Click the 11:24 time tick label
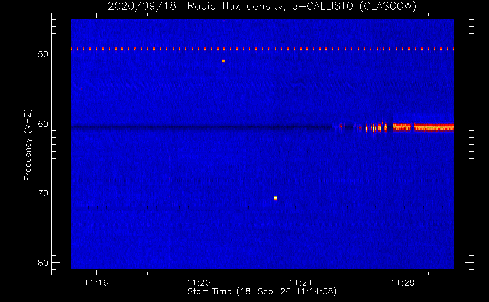This screenshot has height=302, width=489. [x=300, y=283]
